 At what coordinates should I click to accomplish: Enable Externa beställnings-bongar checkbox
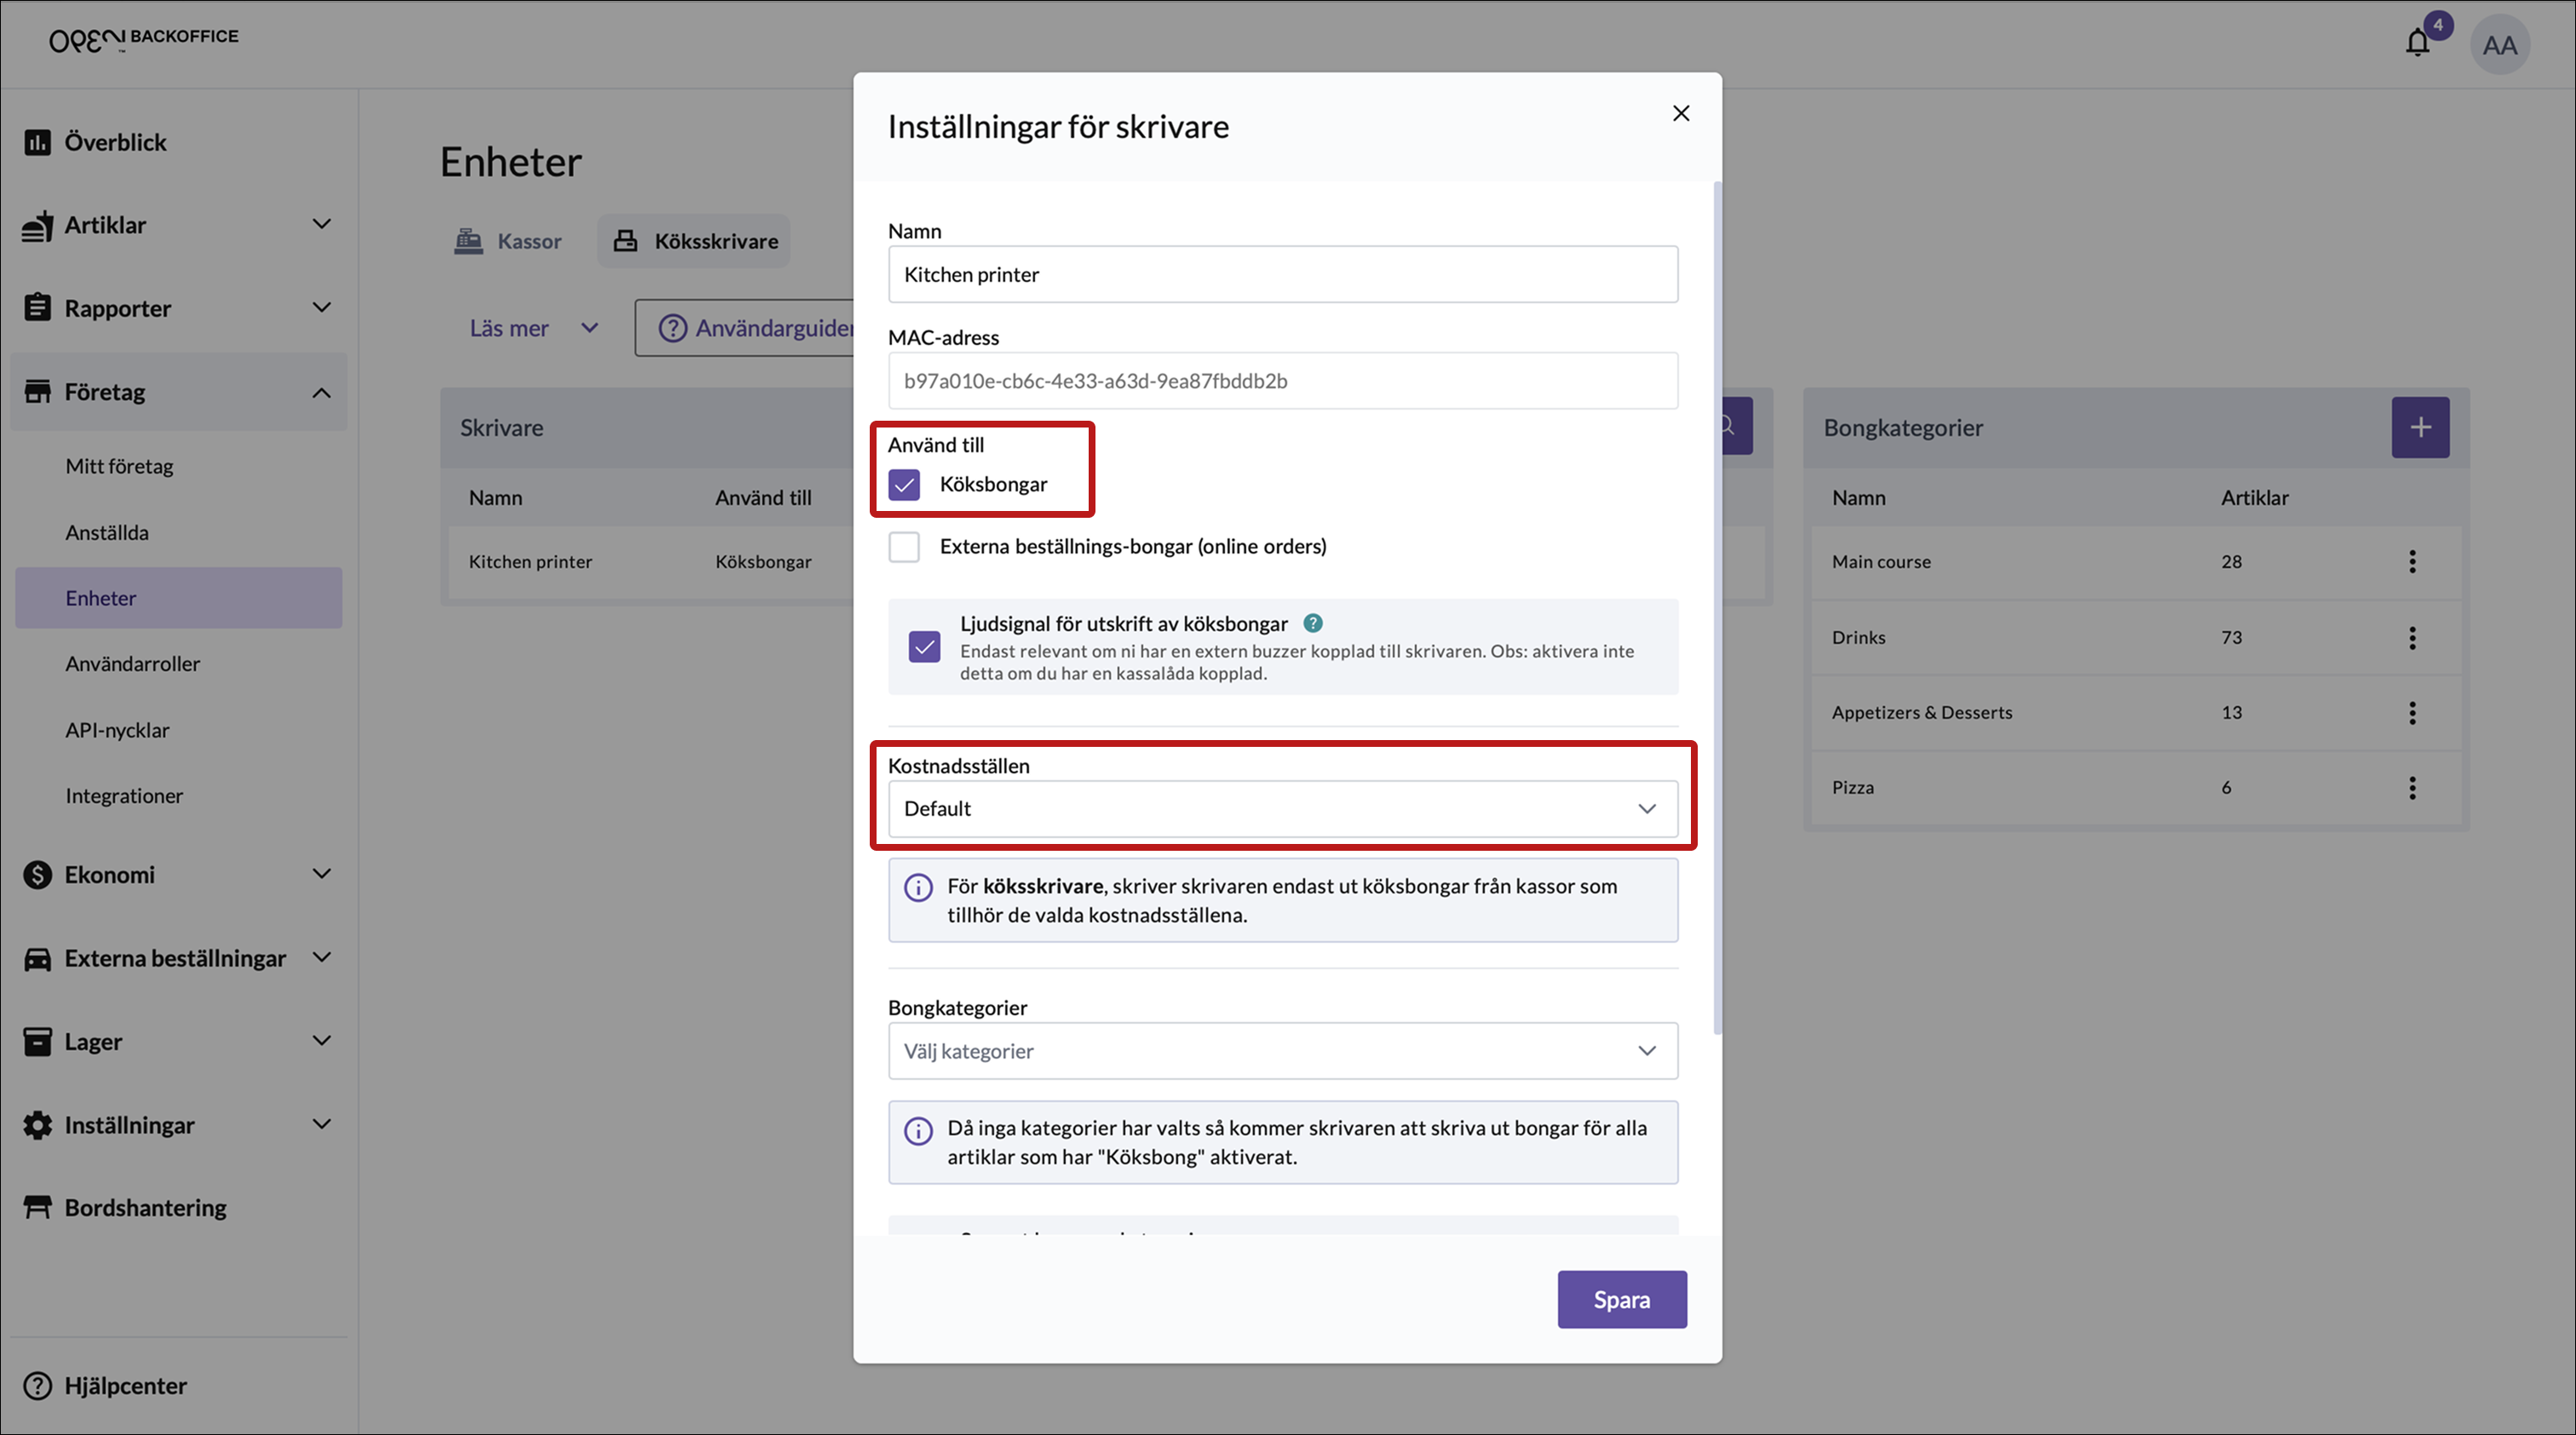[x=904, y=547]
